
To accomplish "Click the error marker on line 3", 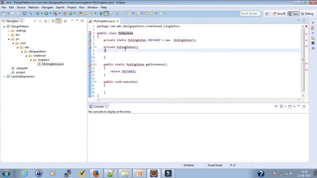I will click(x=90, y=33).
